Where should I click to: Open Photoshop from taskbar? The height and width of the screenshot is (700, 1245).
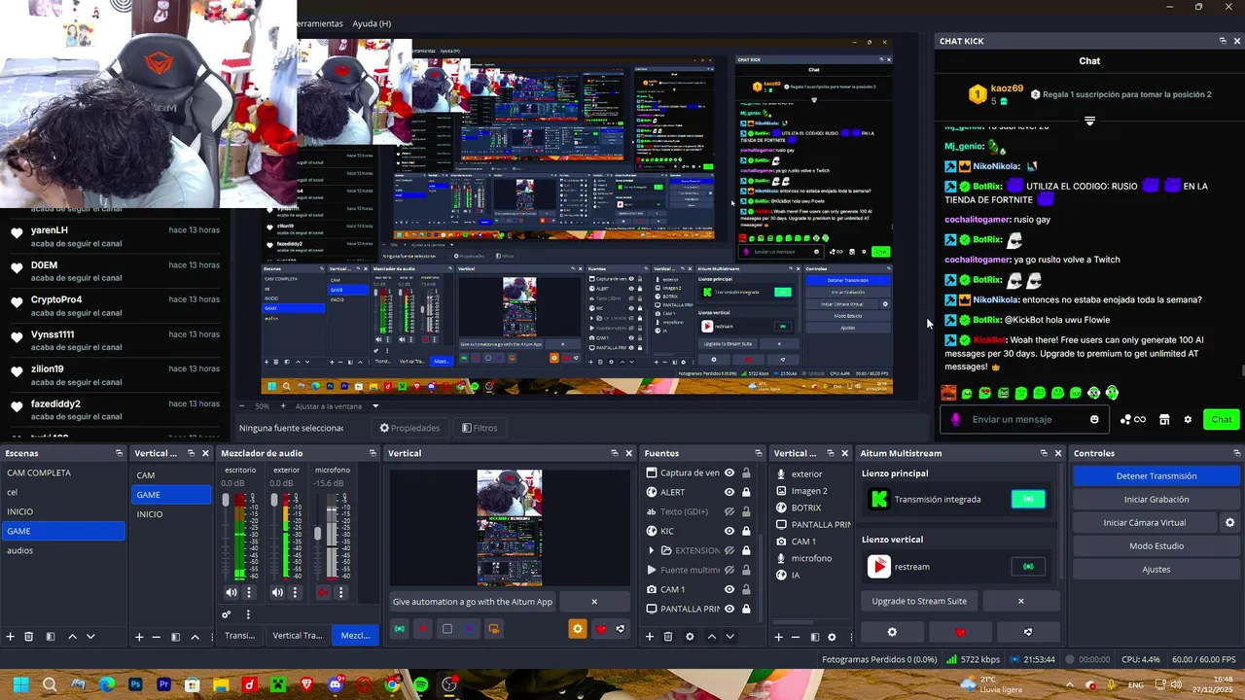coord(135,684)
